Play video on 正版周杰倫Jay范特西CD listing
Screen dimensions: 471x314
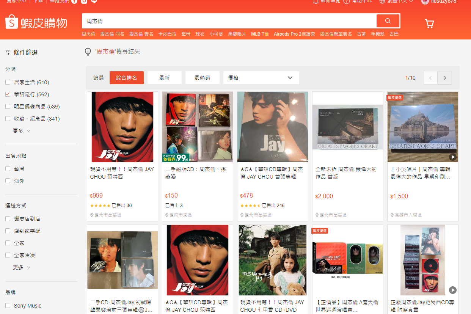[453, 290]
